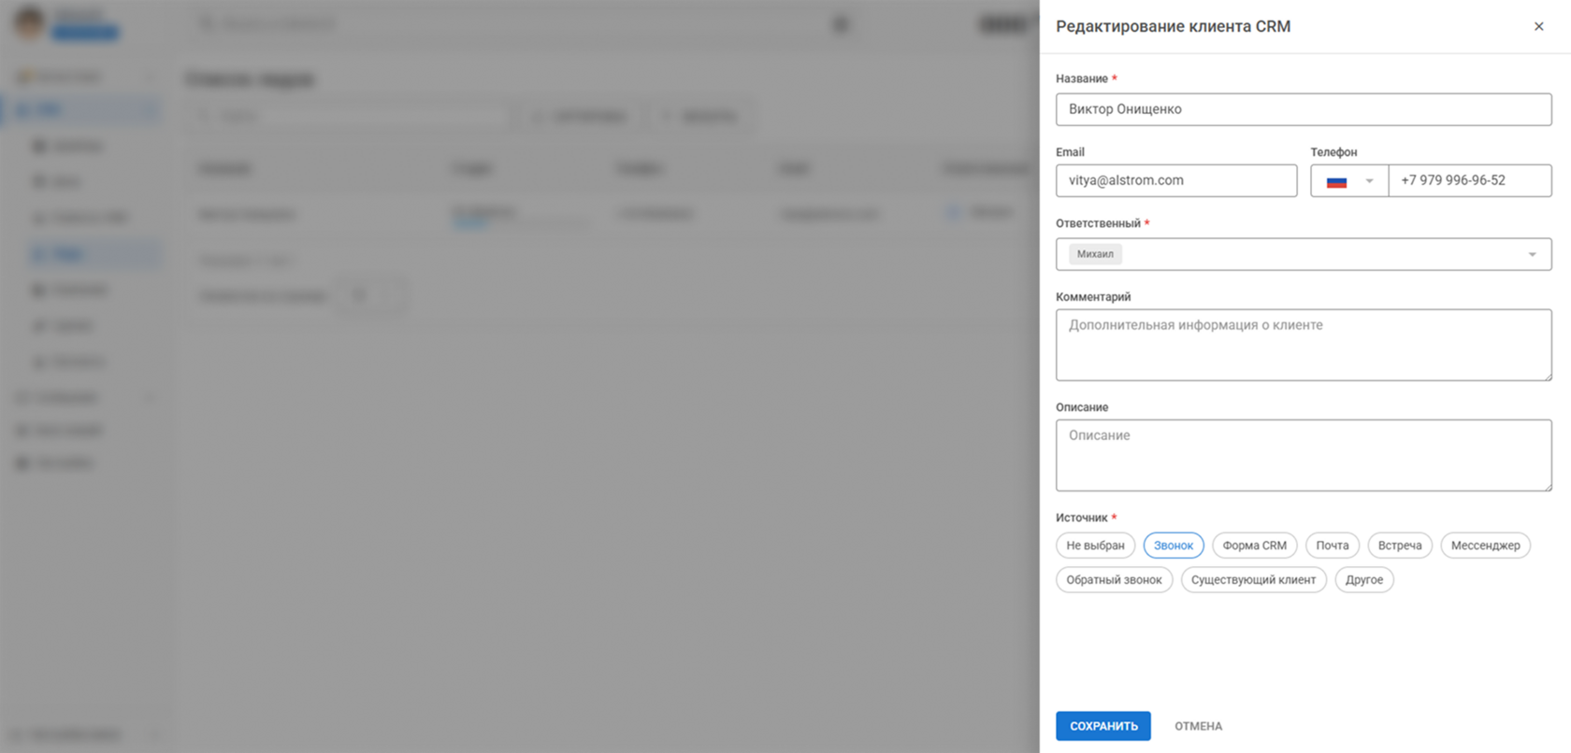Viewport: 1571px width, 753px height.
Task: Focus the Название field with Виктор Онищенко
Action: point(1304,109)
